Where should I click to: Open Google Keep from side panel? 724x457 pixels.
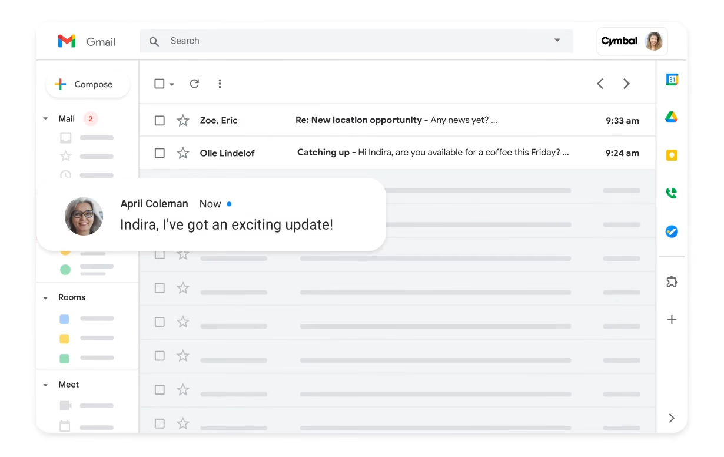tap(672, 155)
